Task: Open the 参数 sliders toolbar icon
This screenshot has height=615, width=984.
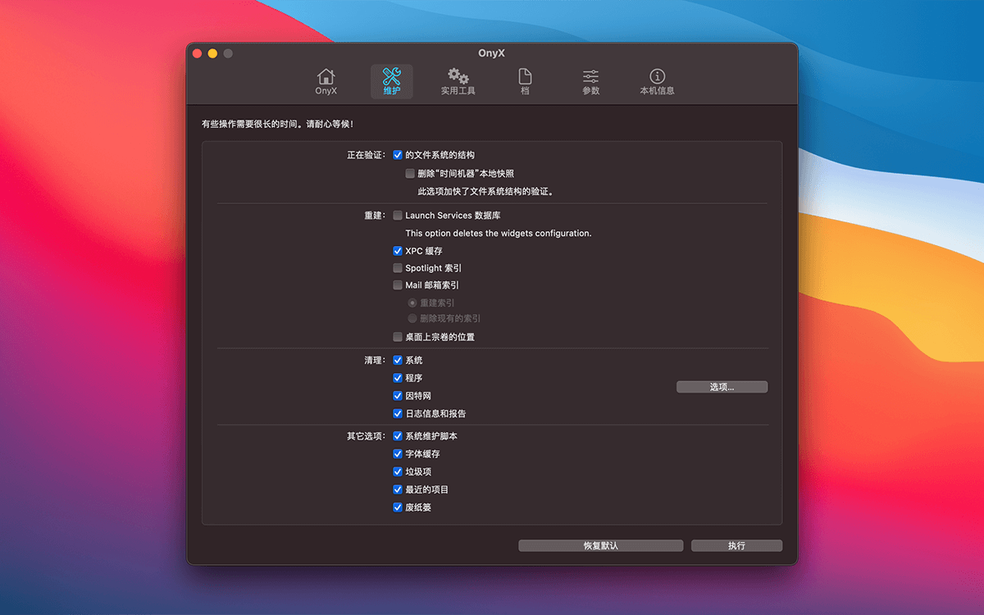Action: (x=590, y=81)
